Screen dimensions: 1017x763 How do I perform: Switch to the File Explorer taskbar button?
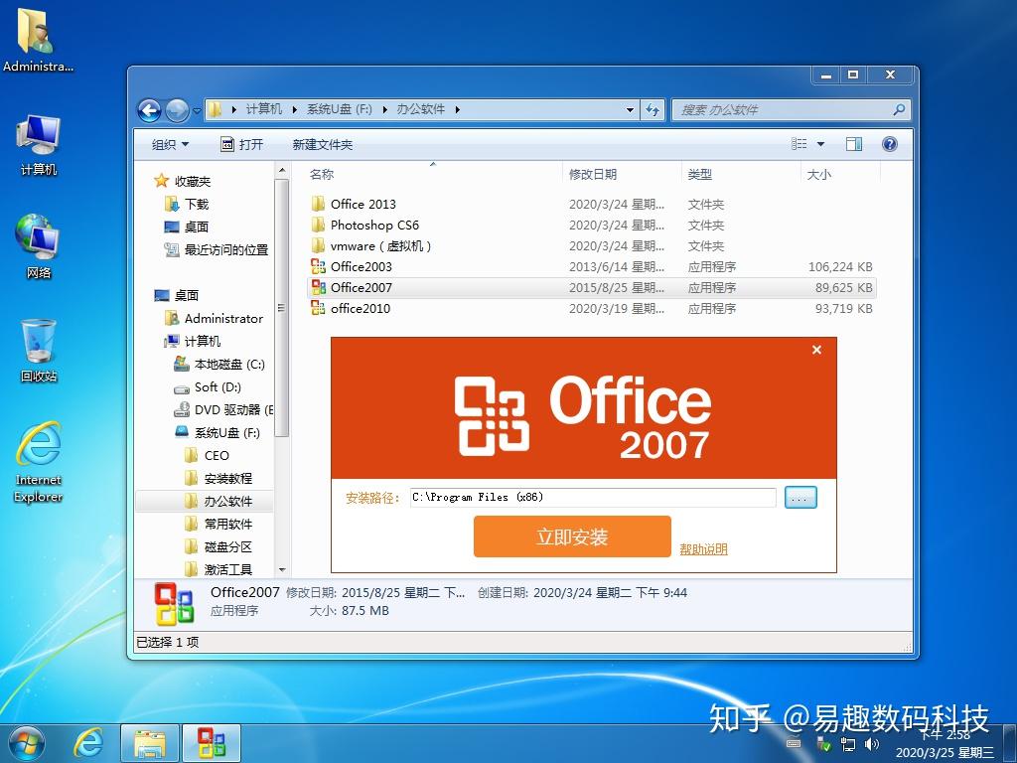(151, 743)
